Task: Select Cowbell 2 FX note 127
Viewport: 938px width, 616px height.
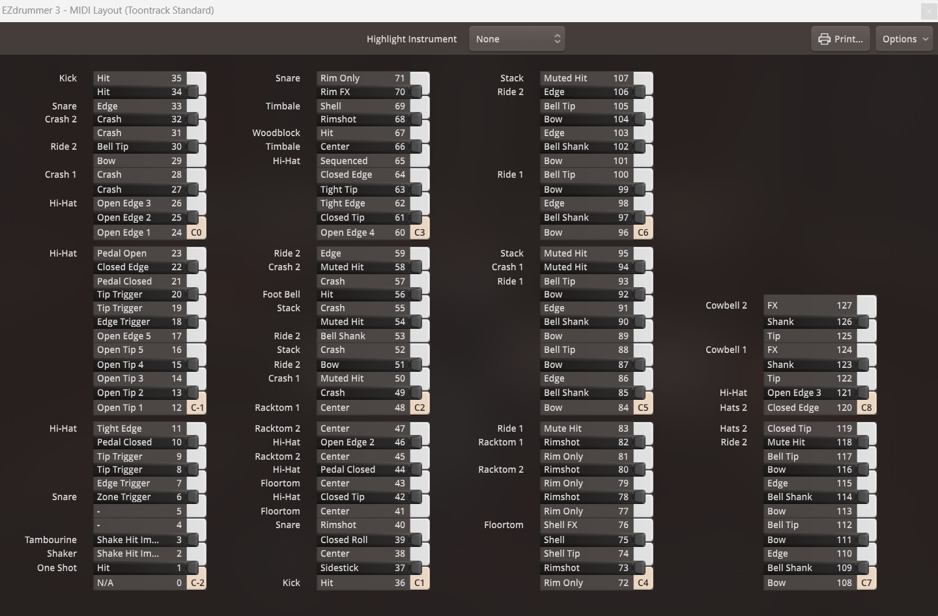Action: (810, 305)
